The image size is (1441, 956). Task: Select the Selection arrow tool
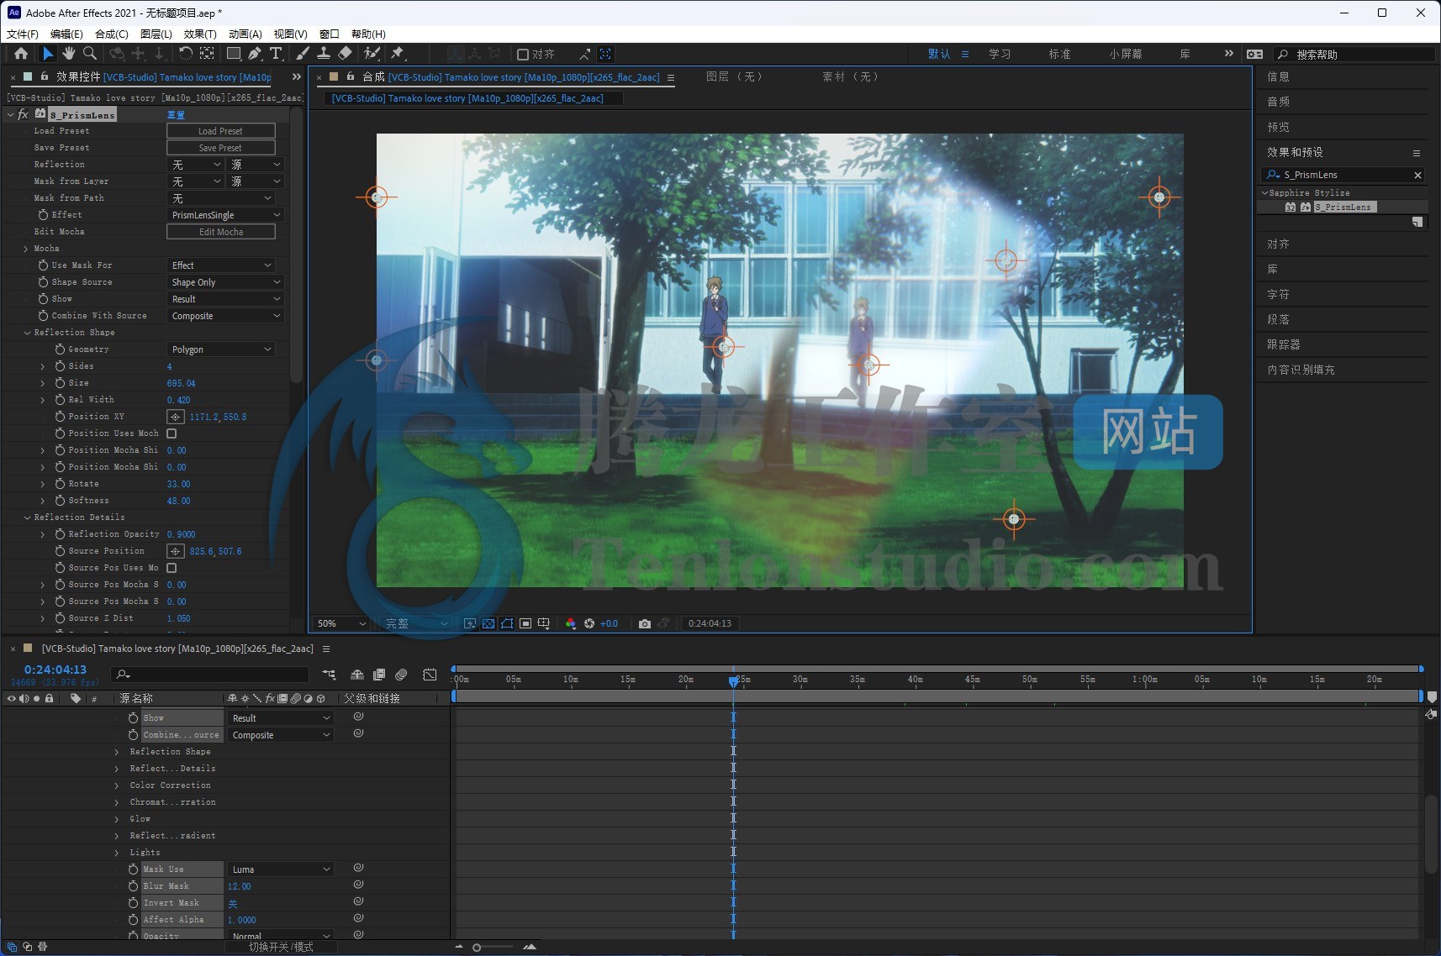48,54
